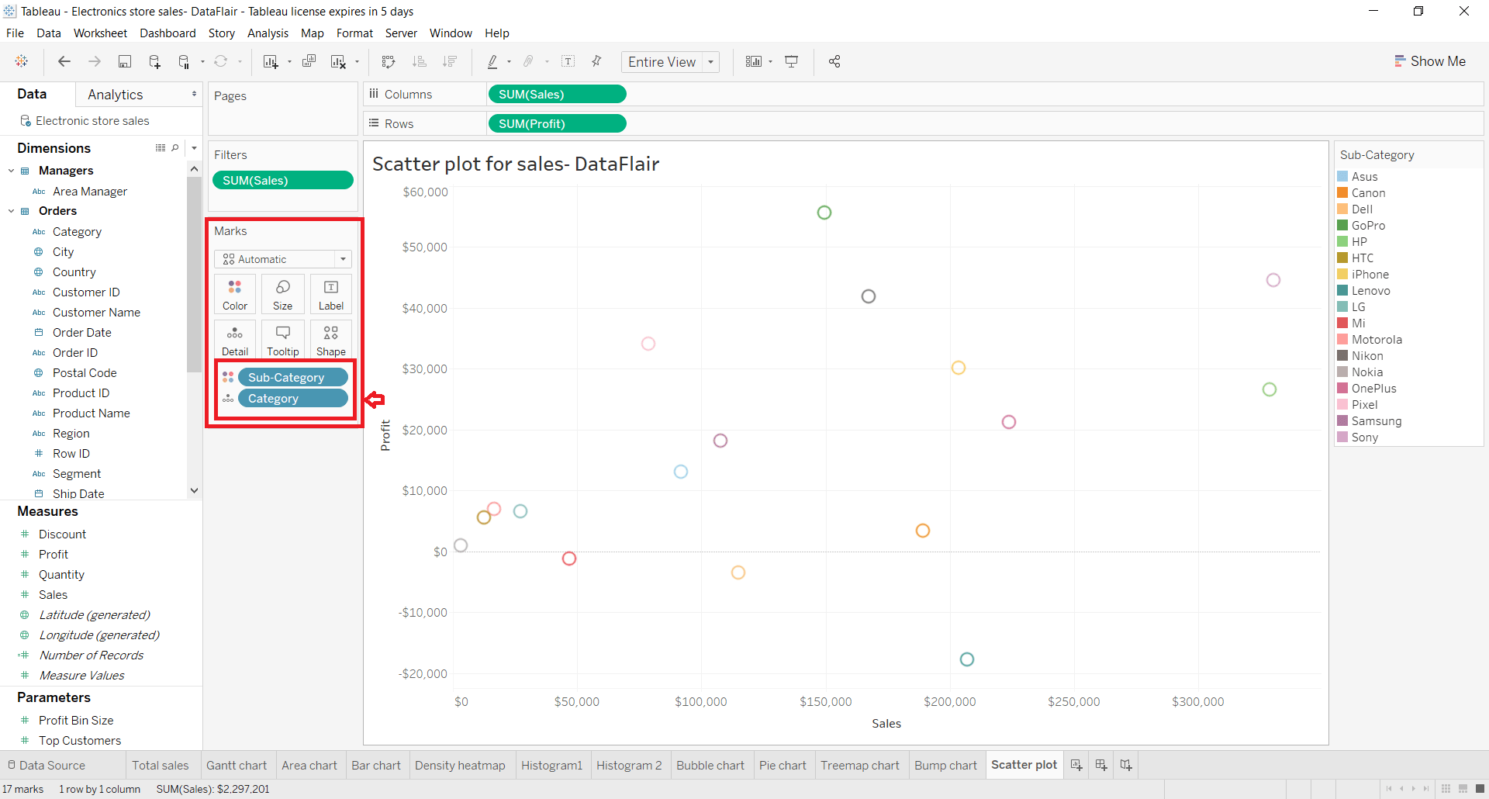Image resolution: width=1489 pixels, height=799 pixels.
Task: Click the Presentation Mode toolbar icon
Action: click(792, 61)
